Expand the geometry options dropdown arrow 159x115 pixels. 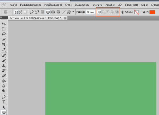73,12
